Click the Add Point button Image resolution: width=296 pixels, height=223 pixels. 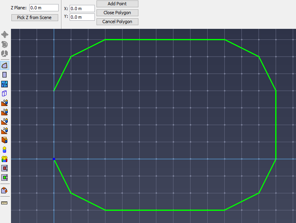tap(117, 4)
